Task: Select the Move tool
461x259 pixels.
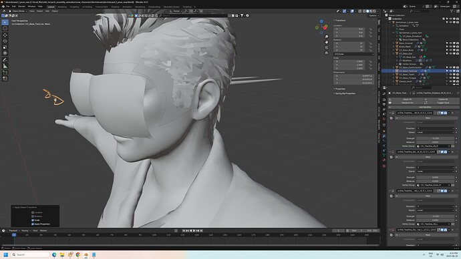Action: click(5, 35)
